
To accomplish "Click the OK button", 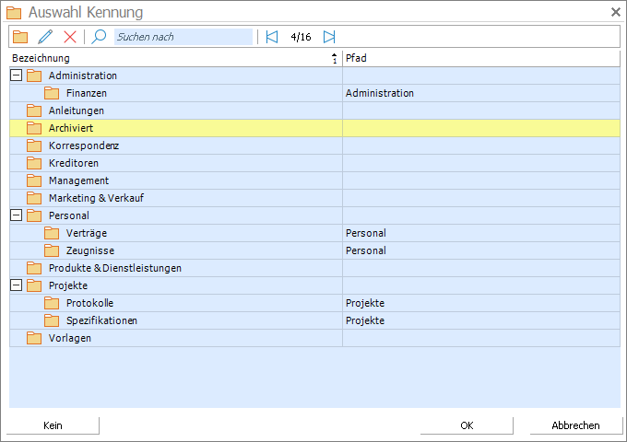I will (x=467, y=425).
